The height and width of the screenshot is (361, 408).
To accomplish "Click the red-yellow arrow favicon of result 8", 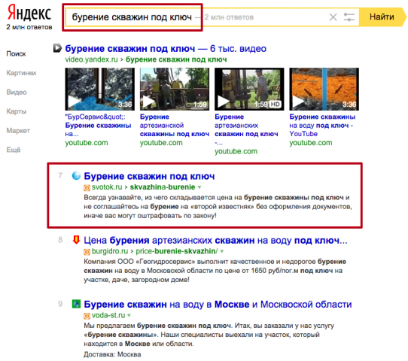I will tap(76, 240).
